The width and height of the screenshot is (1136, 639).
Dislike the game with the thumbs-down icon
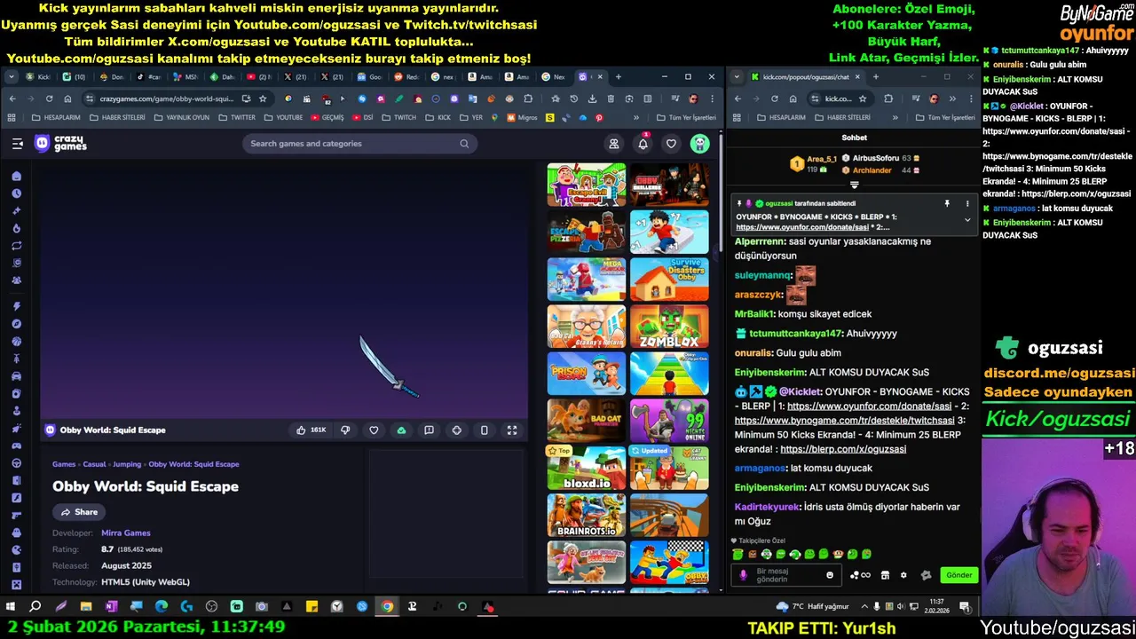pyautogui.click(x=345, y=430)
